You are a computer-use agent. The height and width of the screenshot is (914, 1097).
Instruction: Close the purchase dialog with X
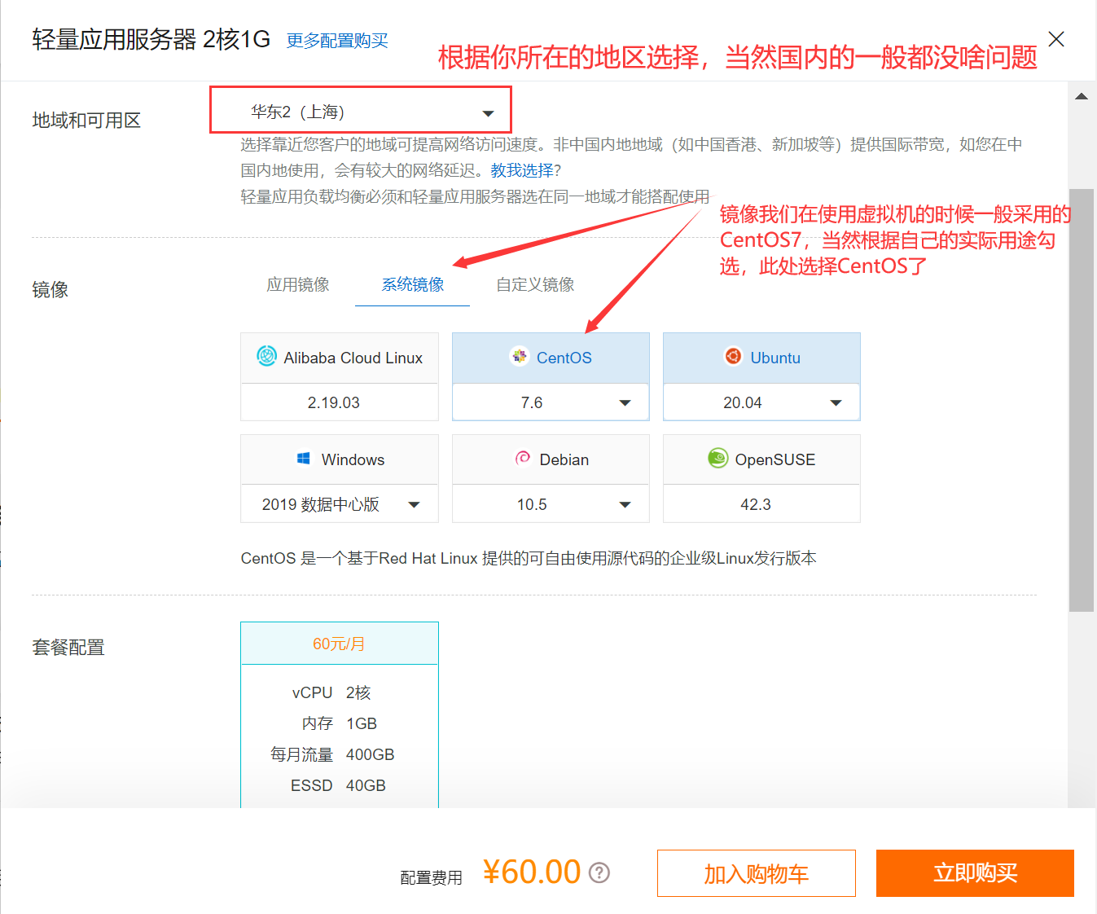(1056, 39)
